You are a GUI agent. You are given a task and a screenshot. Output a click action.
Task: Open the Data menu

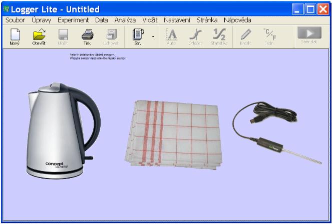pyautogui.click(x=102, y=20)
